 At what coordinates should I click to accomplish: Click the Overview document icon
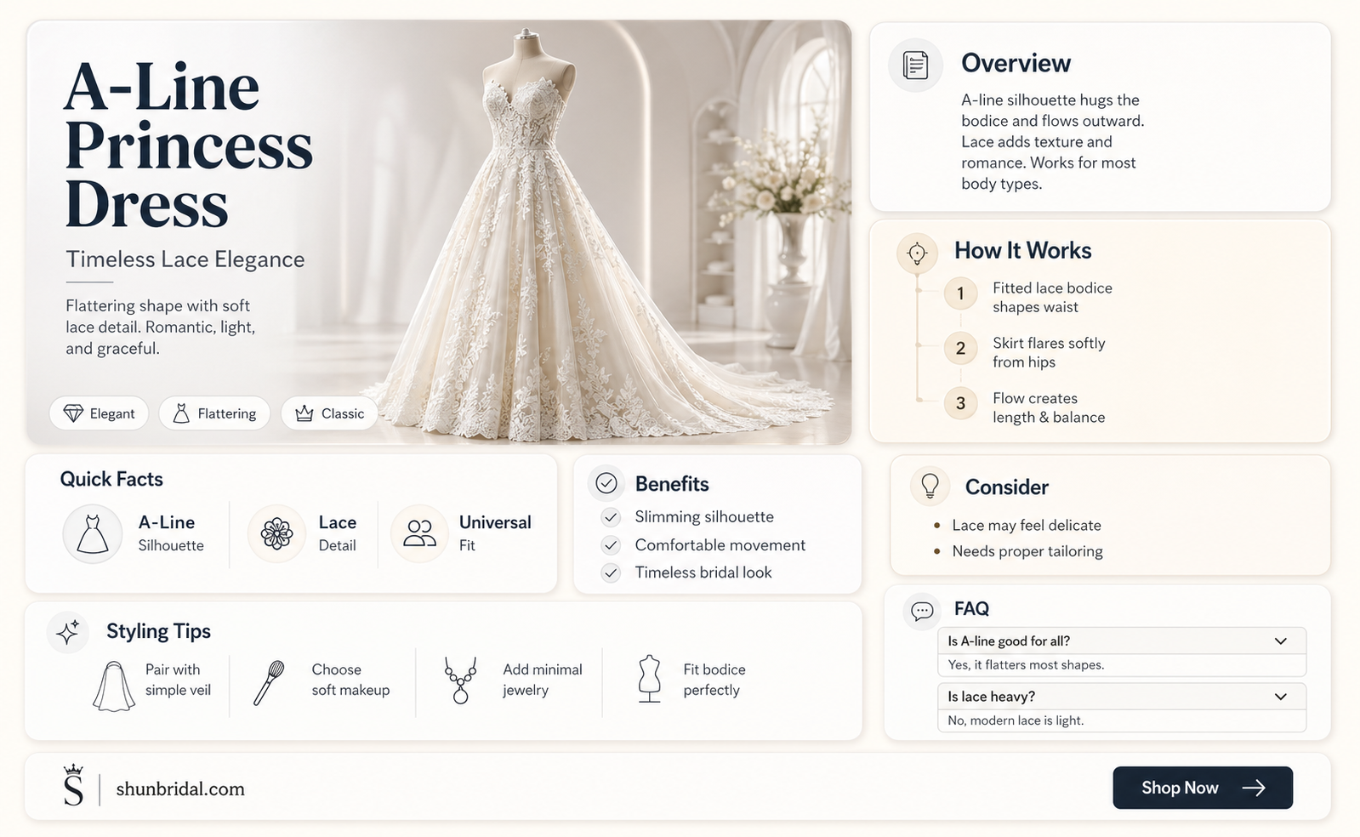[x=915, y=65]
